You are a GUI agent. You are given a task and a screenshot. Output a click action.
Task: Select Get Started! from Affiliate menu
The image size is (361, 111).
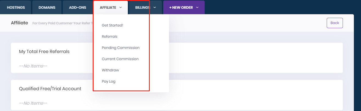112,25
